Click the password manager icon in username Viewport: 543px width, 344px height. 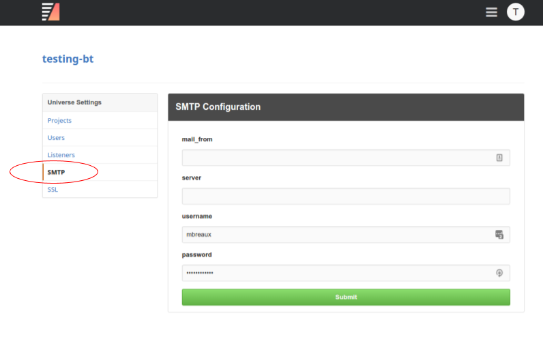click(499, 235)
